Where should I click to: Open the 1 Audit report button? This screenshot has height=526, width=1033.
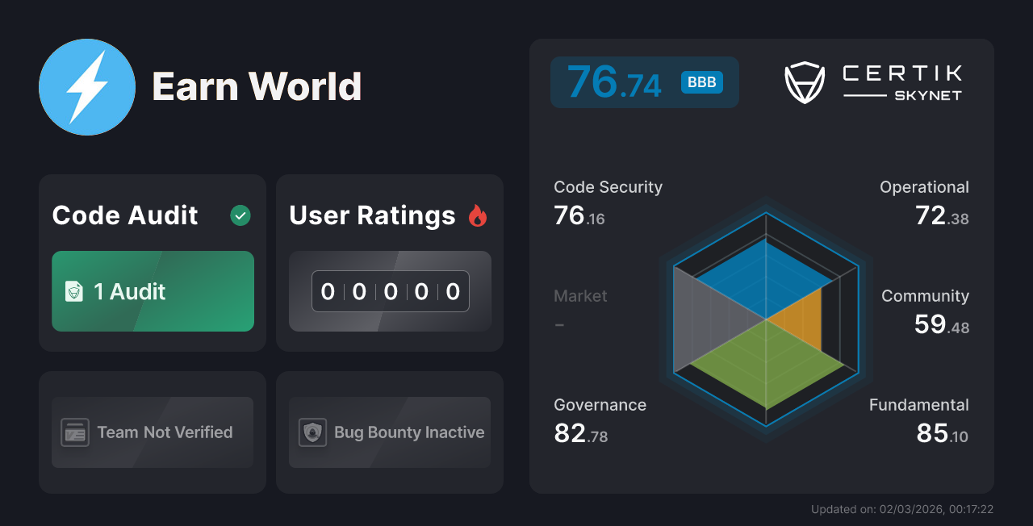pos(153,291)
